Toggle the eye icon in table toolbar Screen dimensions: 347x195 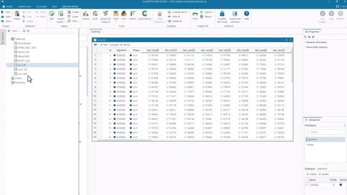point(95,44)
